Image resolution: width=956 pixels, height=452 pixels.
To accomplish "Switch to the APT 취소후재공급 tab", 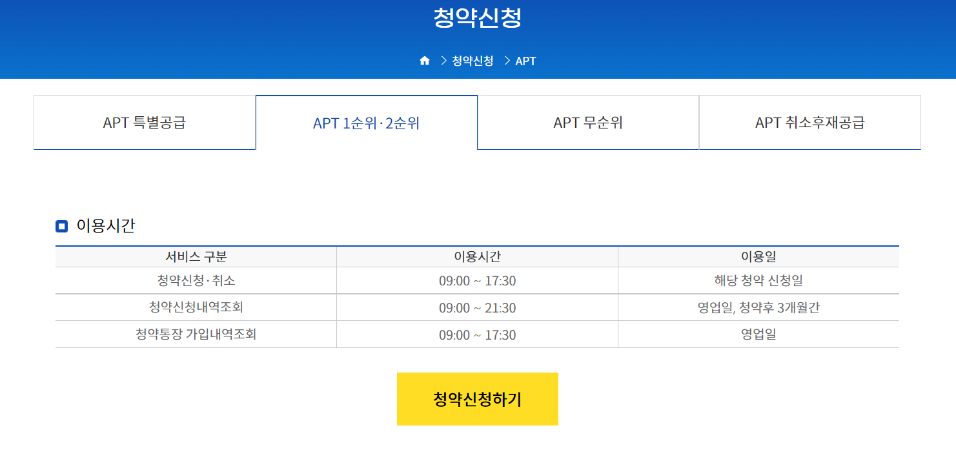I will click(809, 122).
